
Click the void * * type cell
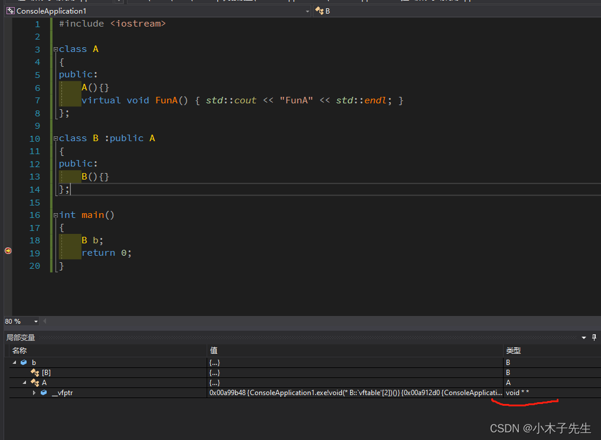click(x=553, y=393)
